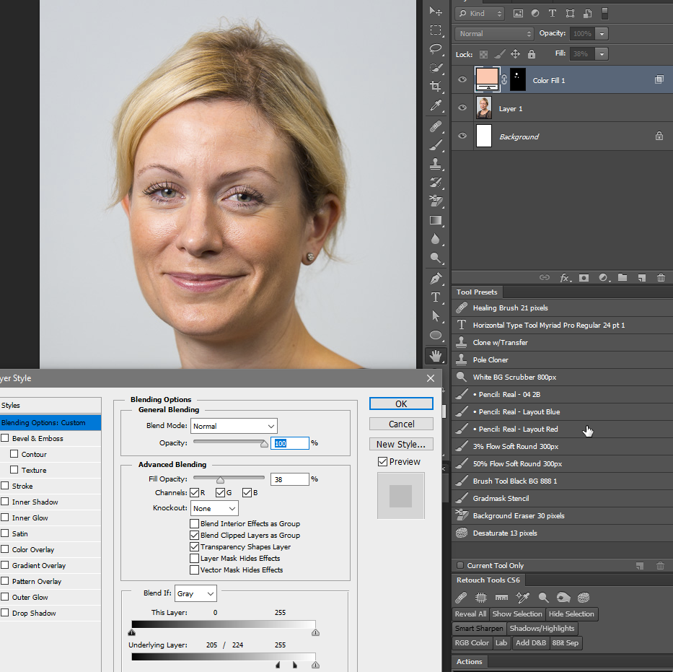Open the Drop Shadow style settings
The height and width of the screenshot is (672, 673).
(34, 613)
